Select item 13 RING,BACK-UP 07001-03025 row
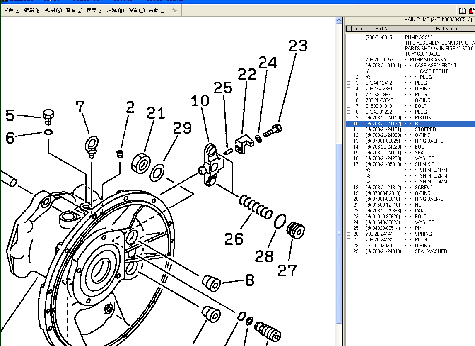Viewport: 475px width, 346px height. tap(410, 141)
